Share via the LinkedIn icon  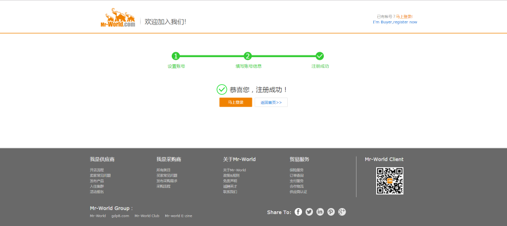click(x=320, y=212)
